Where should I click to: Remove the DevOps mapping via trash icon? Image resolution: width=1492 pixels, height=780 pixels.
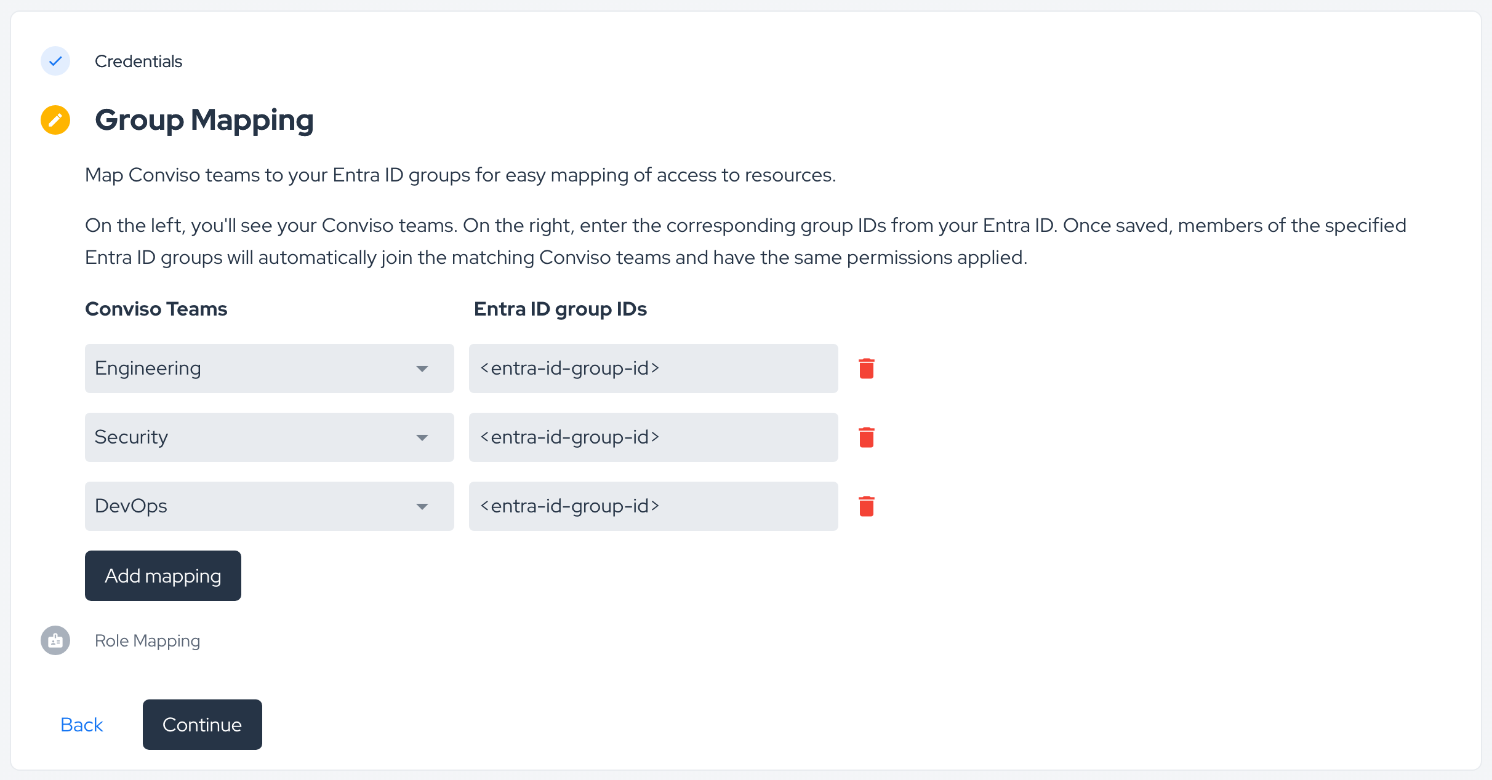866,506
